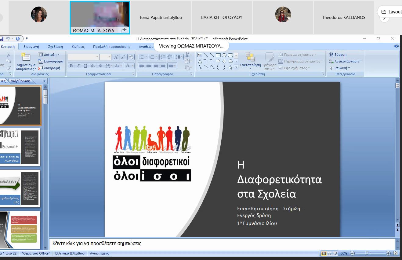Align text left
The width and height of the screenshot is (402, 260).
(x=141, y=66)
